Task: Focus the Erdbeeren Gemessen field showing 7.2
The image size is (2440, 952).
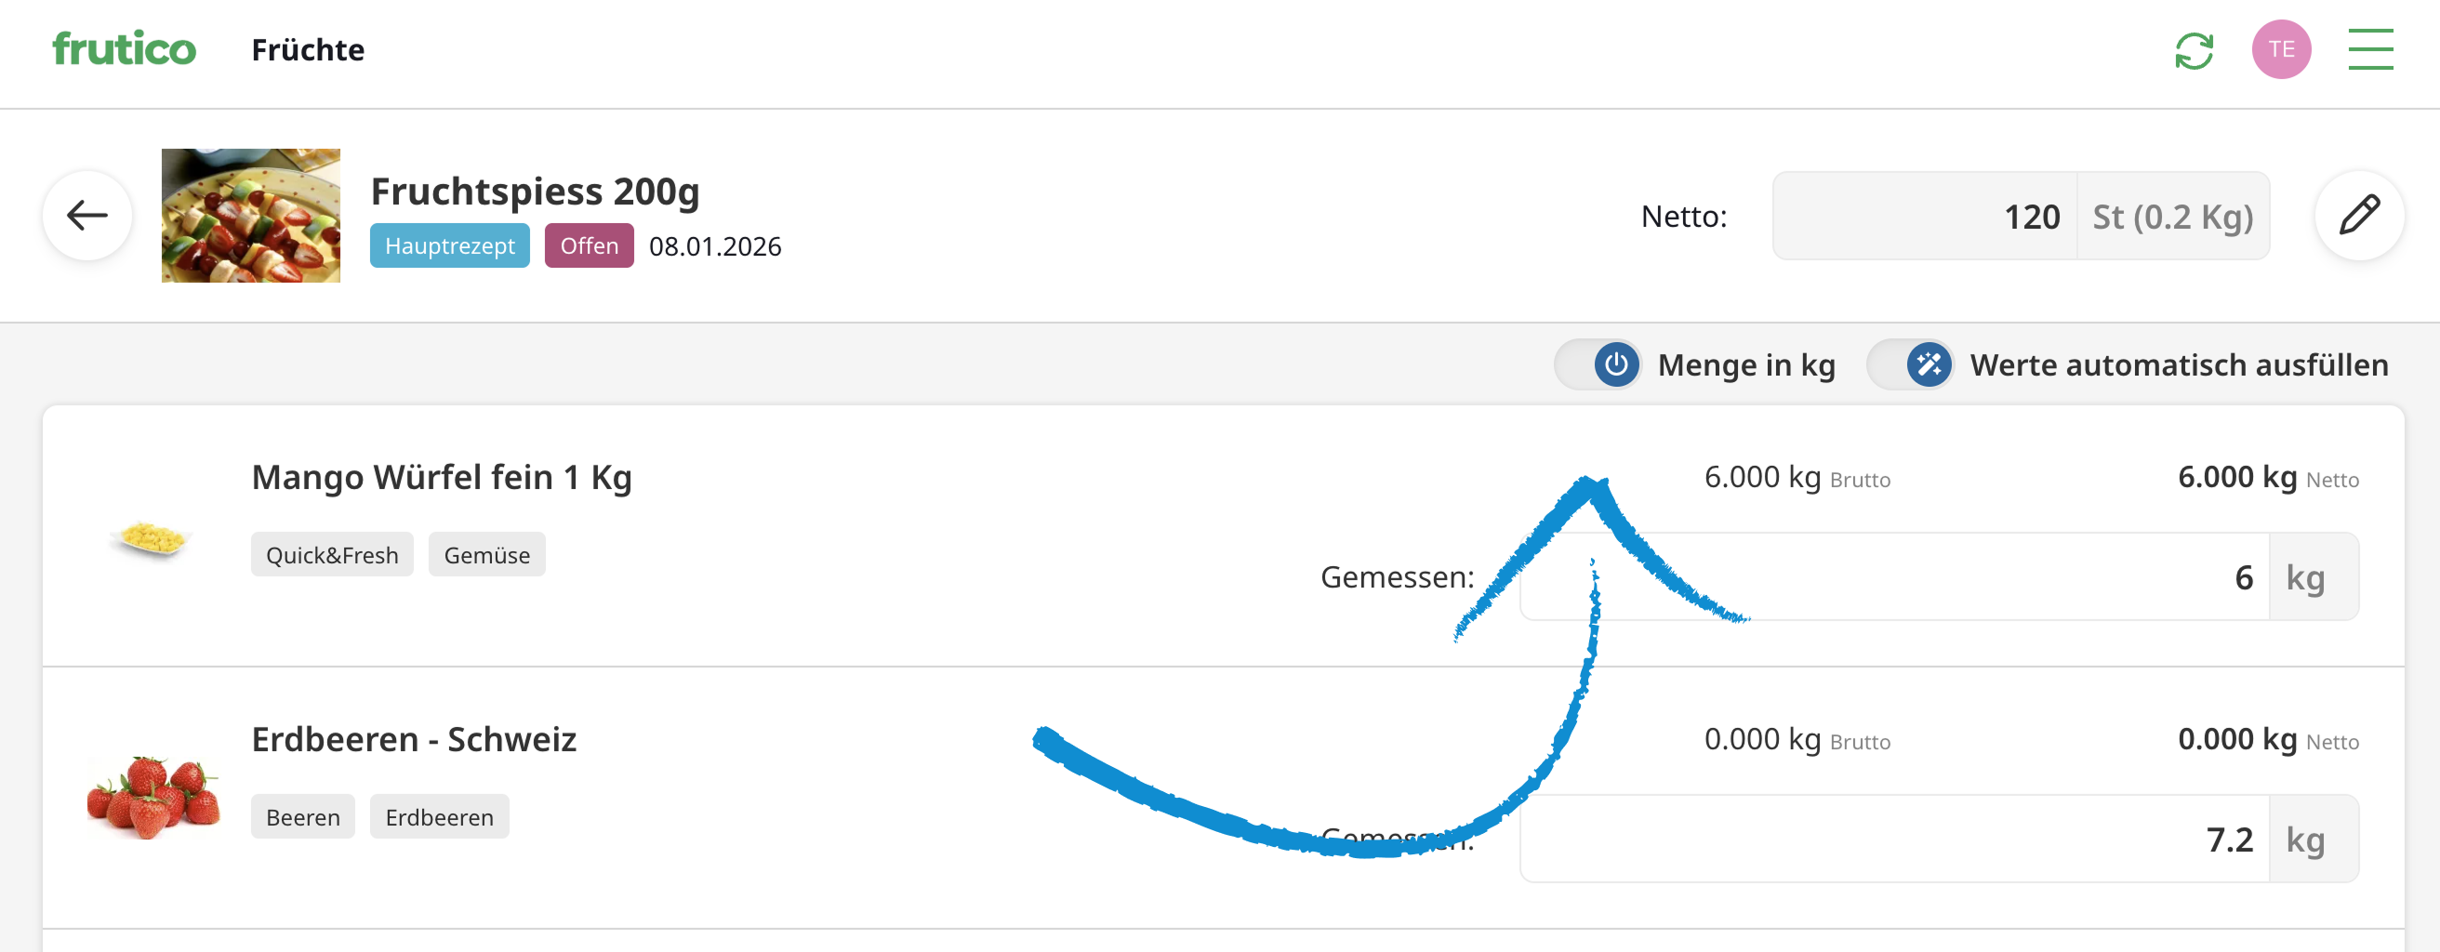Action: pos(1894,840)
